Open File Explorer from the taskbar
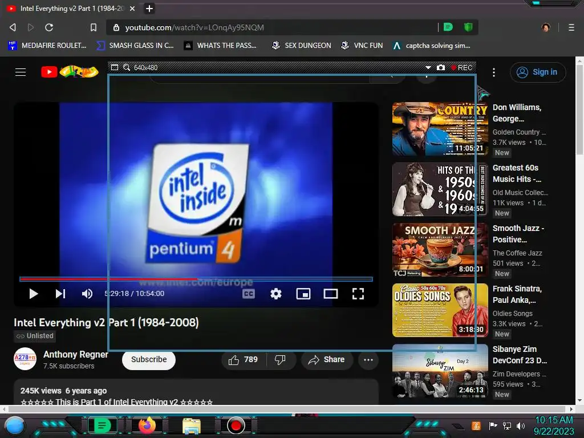 (192, 425)
